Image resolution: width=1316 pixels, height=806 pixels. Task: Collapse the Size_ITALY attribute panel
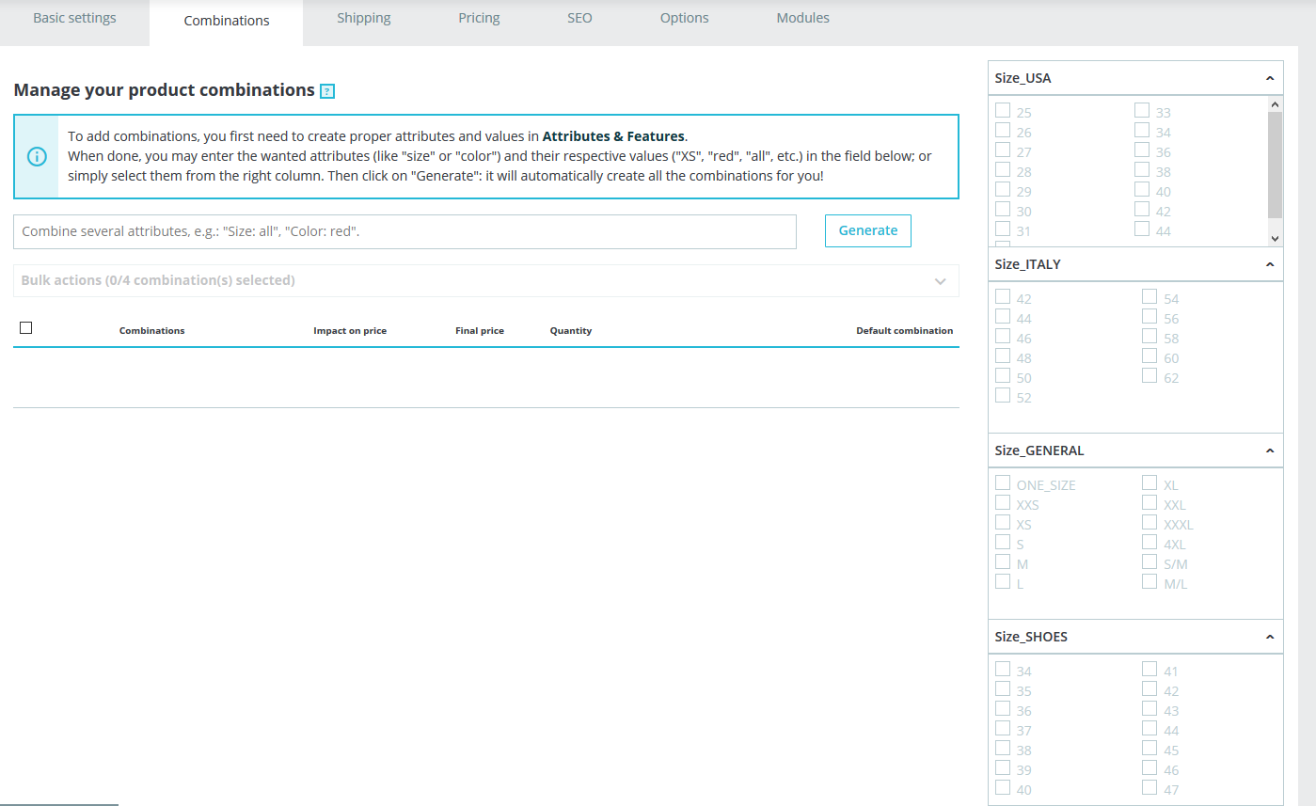[x=1270, y=264]
